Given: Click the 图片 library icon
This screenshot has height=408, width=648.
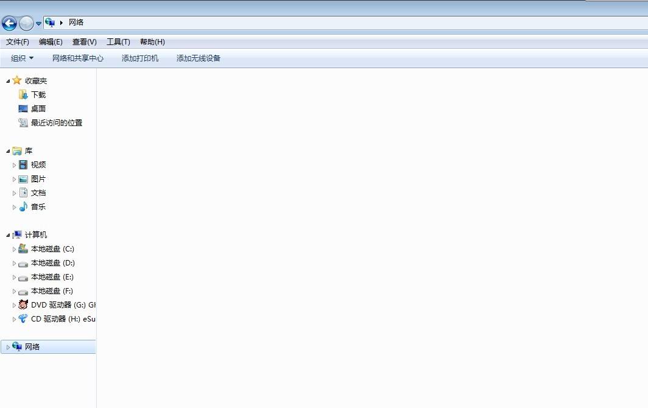Looking at the screenshot, I should pos(23,179).
